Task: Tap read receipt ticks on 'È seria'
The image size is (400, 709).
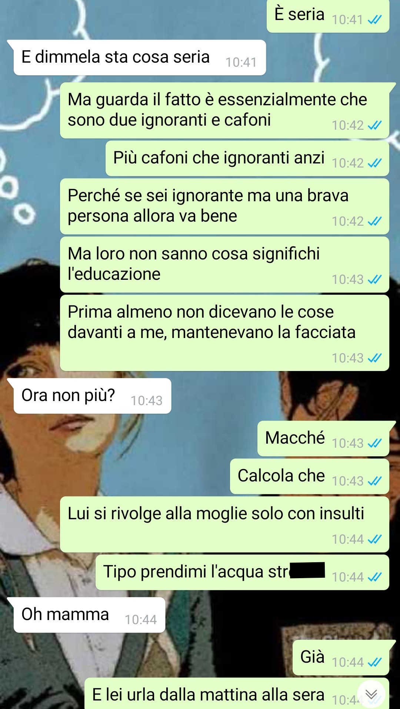Action: pyautogui.click(x=374, y=20)
